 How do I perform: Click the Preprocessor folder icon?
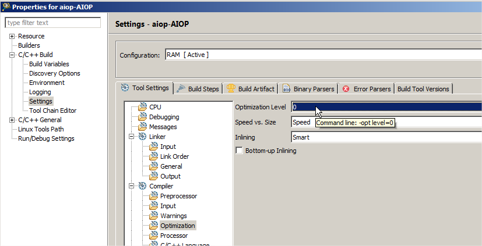click(154, 196)
